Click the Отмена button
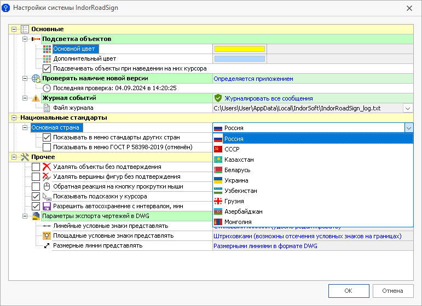This screenshot has height=306, width=422. pyautogui.click(x=393, y=291)
